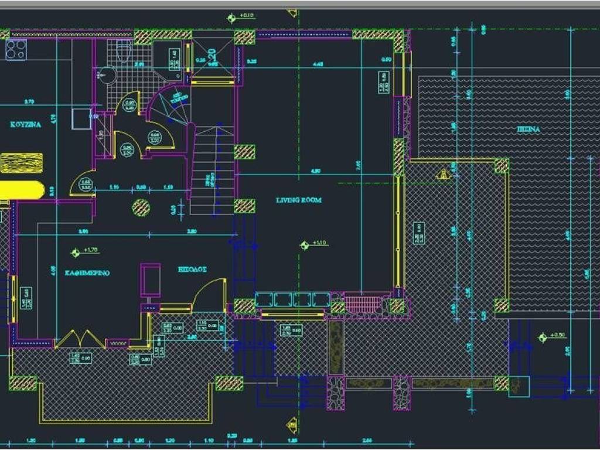Image resolution: width=600 pixels, height=450 pixels.
Task: Select the yellow wood-hatched table in kitchen
Action: pos(22,162)
